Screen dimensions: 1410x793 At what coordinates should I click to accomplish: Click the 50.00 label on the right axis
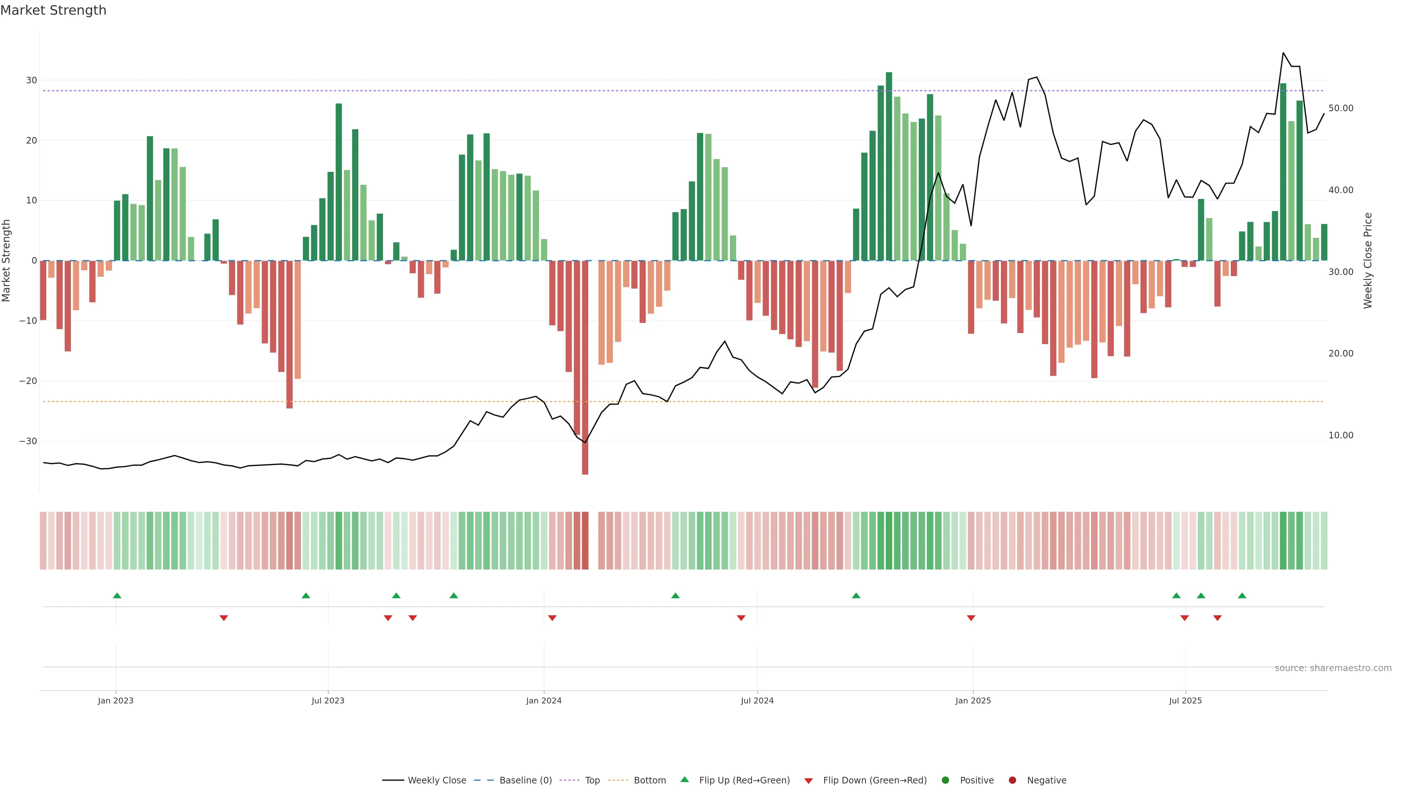[1341, 108]
